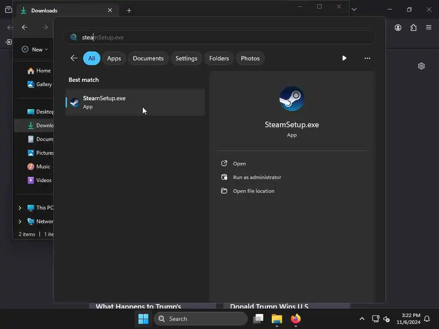Open File Explorer from the taskbar
The width and height of the screenshot is (439, 329).
(x=277, y=319)
